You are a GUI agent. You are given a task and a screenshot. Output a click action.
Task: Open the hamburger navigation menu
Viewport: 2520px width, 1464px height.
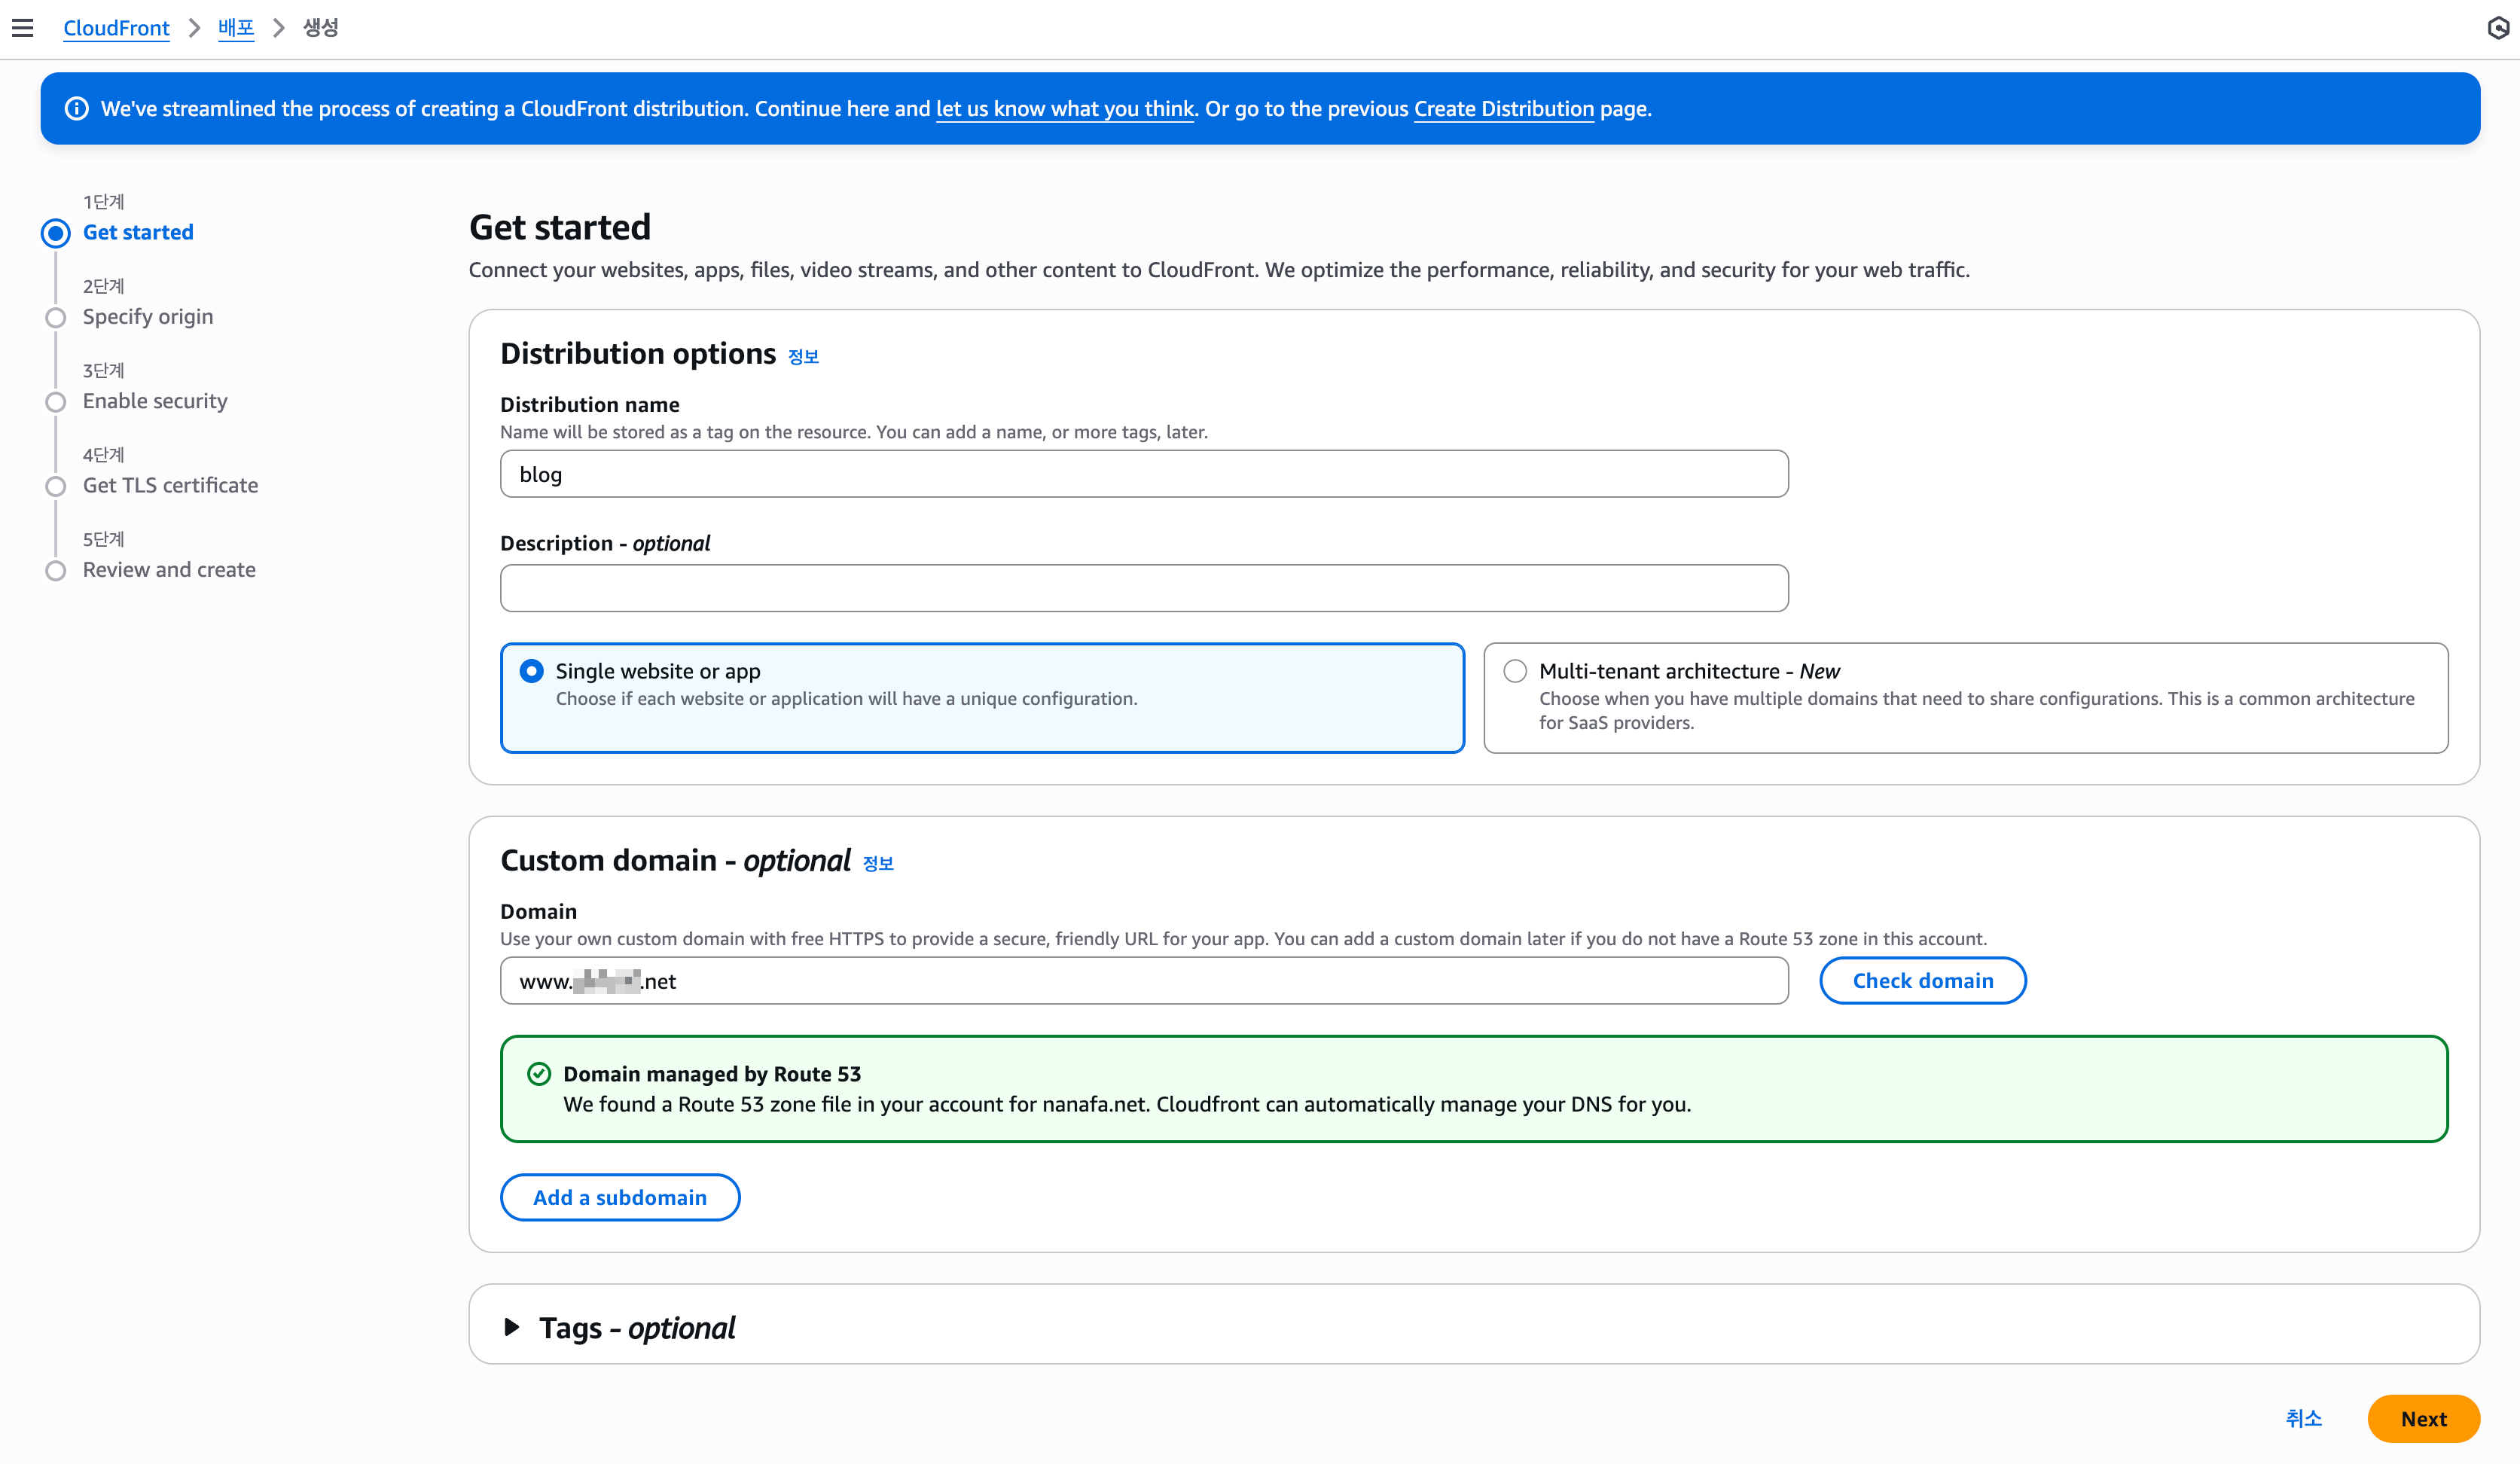pyautogui.click(x=22, y=28)
